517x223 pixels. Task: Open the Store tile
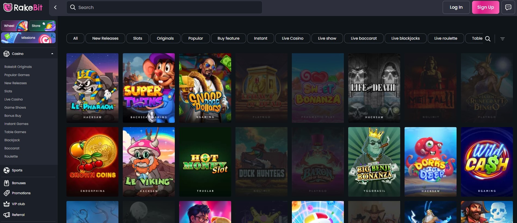click(x=42, y=26)
